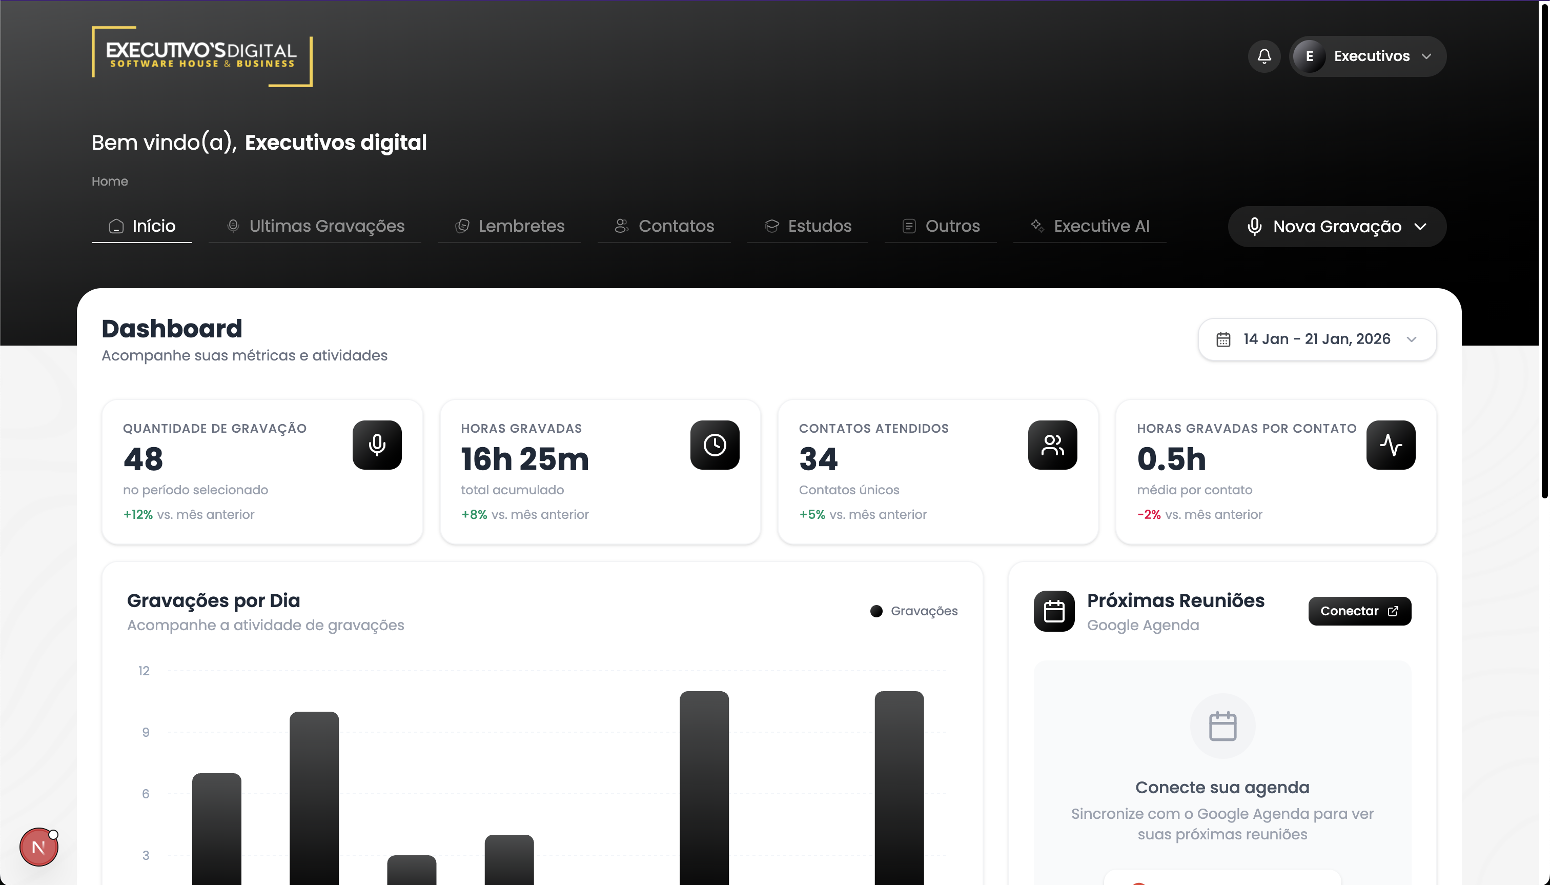Click the Executivo's Digital logo
This screenshot has width=1550, height=885.
tap(202, 56)
